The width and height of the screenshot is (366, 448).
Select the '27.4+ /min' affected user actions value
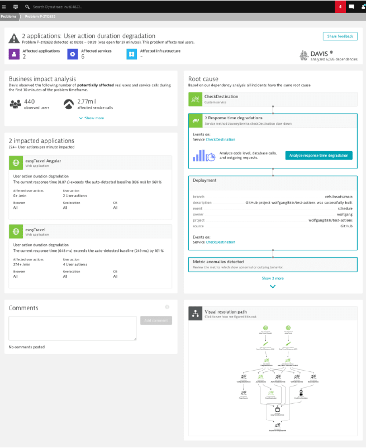pos(22,264)
